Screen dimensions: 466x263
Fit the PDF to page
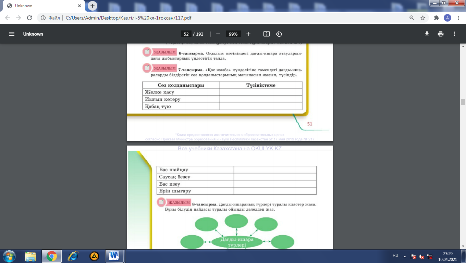click(x=267, y=34)
